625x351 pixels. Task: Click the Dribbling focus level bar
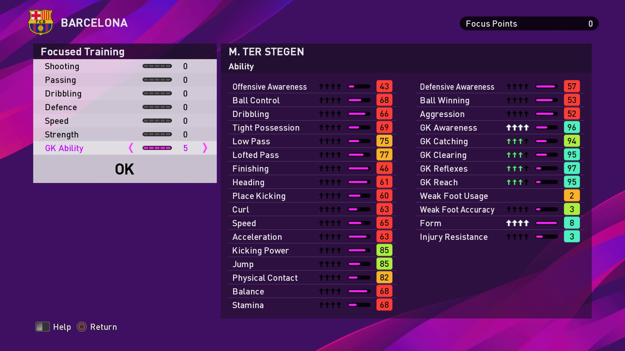click(157, 93)
